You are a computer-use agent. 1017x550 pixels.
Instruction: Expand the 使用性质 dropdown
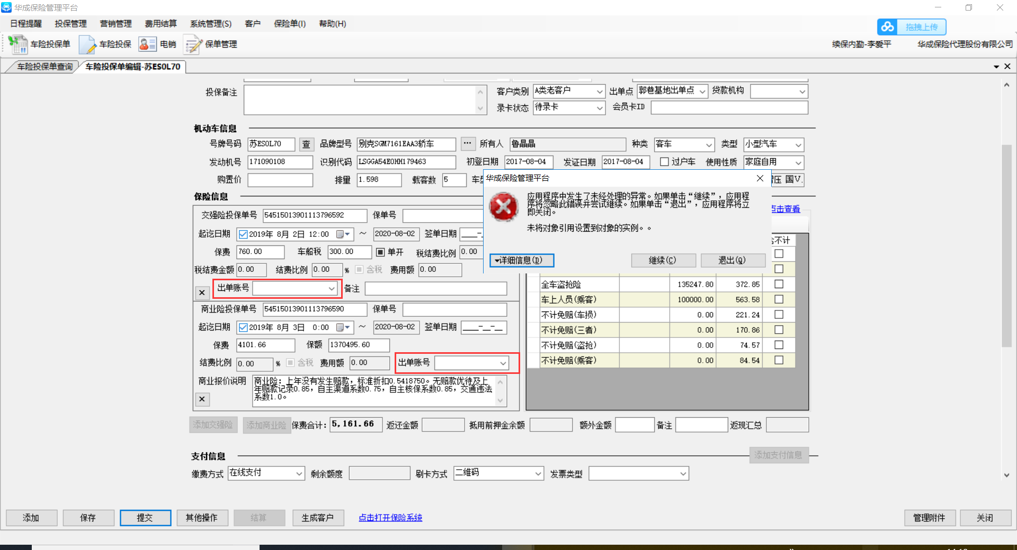click(798, 162)
